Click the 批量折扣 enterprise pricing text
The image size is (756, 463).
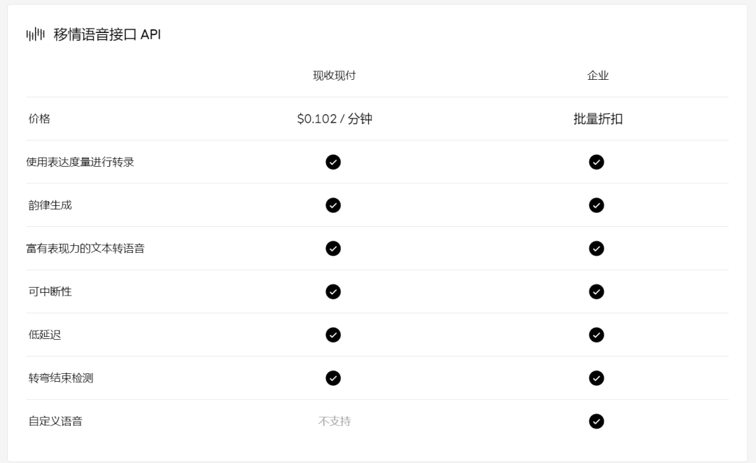(597, 119)
